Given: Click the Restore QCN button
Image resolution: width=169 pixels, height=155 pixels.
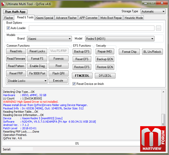Looking at the screenshot, I should (x=105, y=67).
